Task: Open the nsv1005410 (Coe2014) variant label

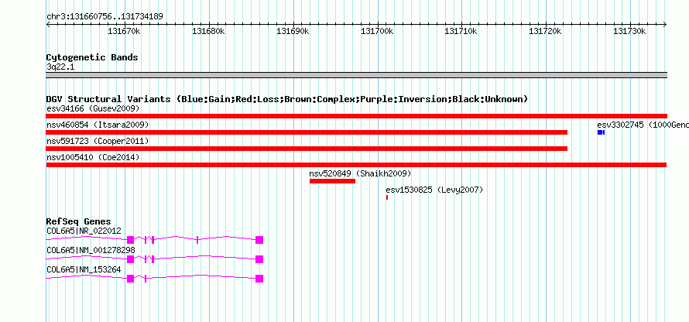Action: click(93, 157)
